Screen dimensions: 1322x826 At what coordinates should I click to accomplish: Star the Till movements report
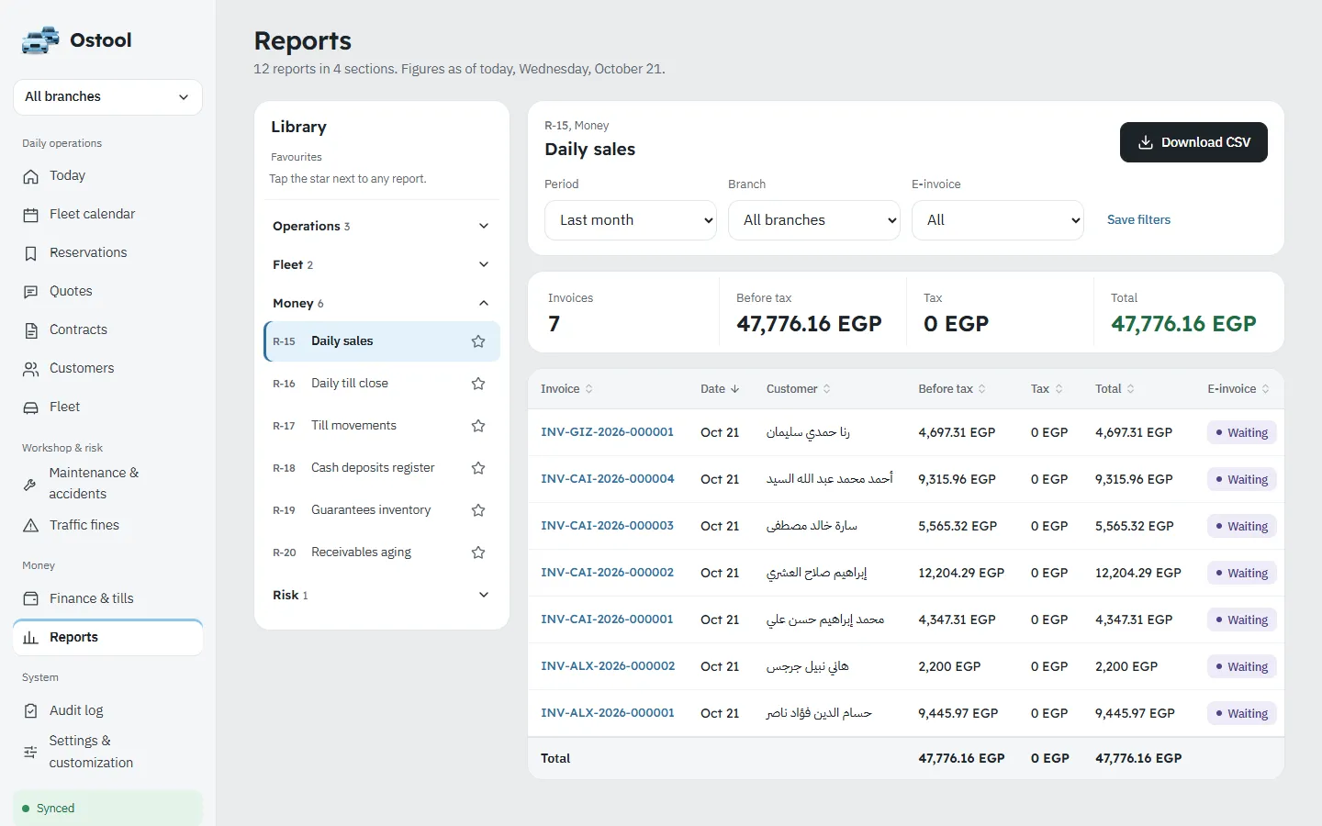pyautogui.click(x=478, y=426)
